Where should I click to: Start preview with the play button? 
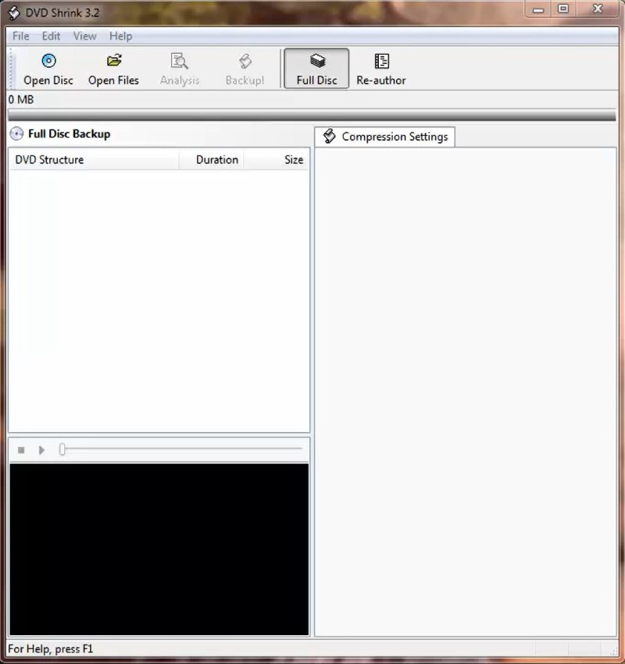(41, 450)
